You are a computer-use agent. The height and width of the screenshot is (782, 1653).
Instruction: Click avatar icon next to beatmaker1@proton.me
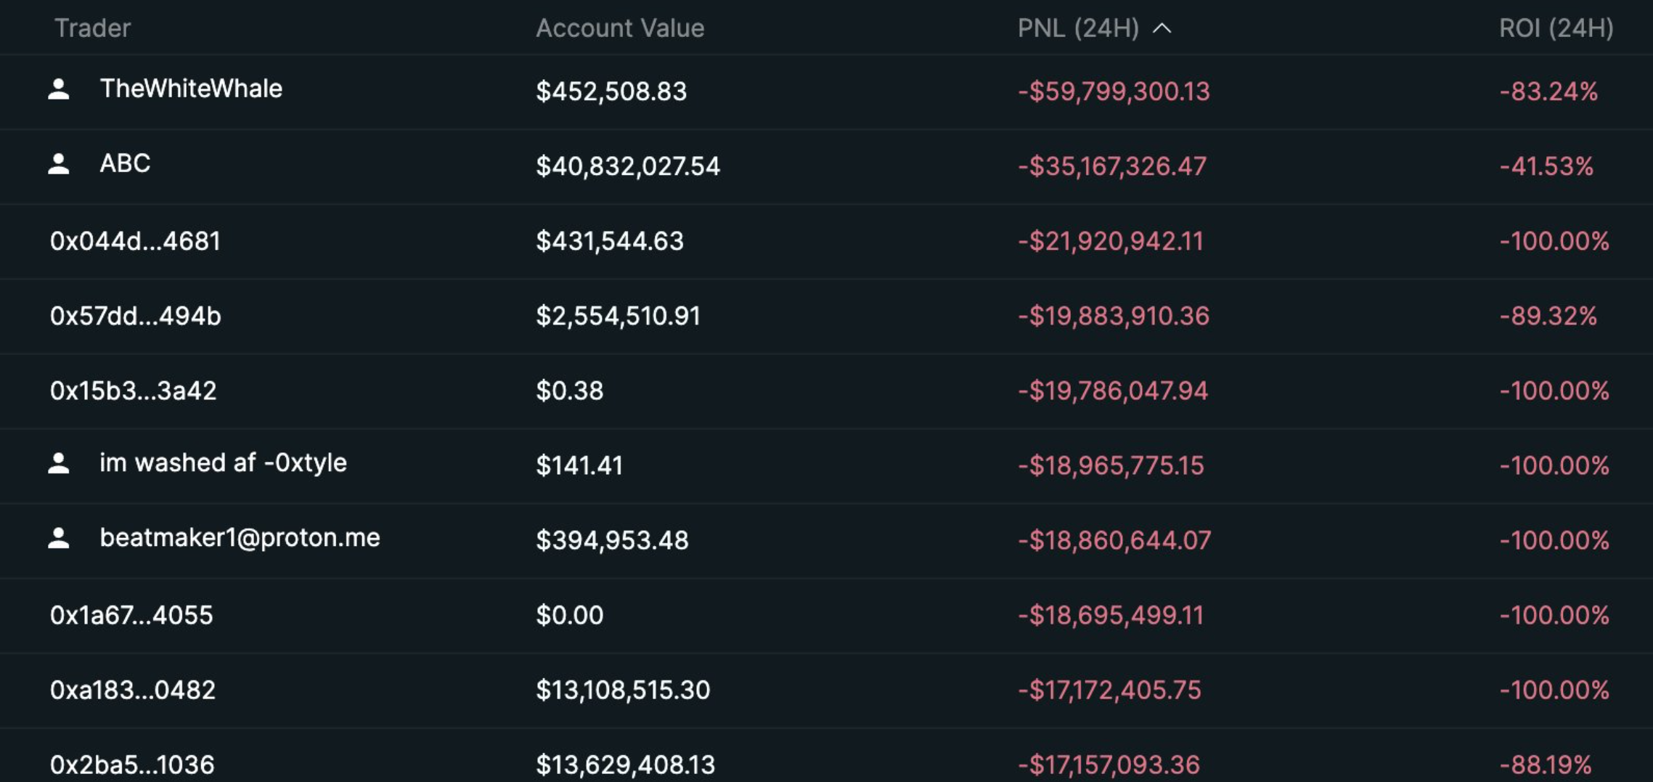[59, 538]
